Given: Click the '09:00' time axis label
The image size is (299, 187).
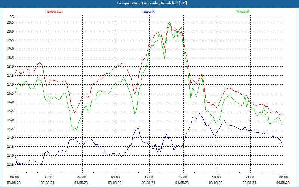Looking at the screenshot, I should coord(116,177).
